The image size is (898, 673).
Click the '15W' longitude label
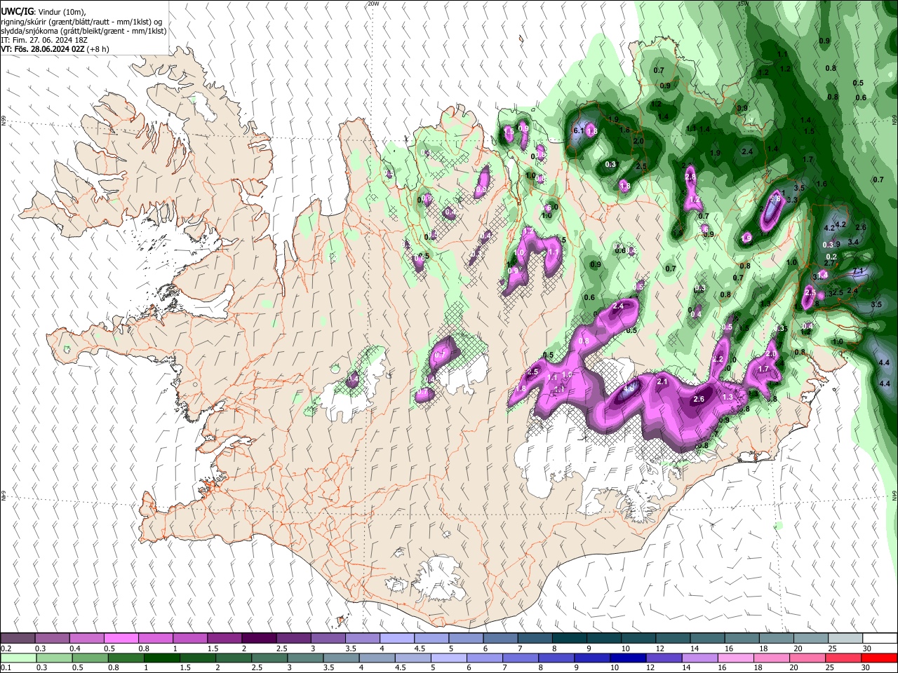point(743,4)
